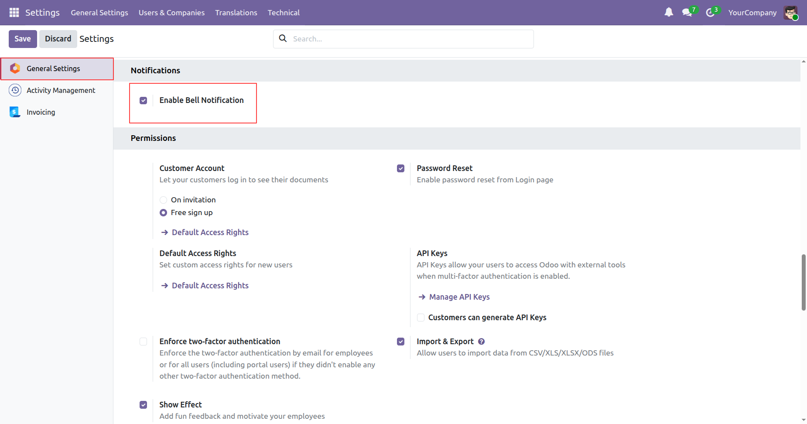Click the Save button
The height and width of the screenshot is (424, 807).
click(x=23, y=39)
